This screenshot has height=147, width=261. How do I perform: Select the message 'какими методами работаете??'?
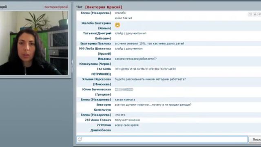136,59
